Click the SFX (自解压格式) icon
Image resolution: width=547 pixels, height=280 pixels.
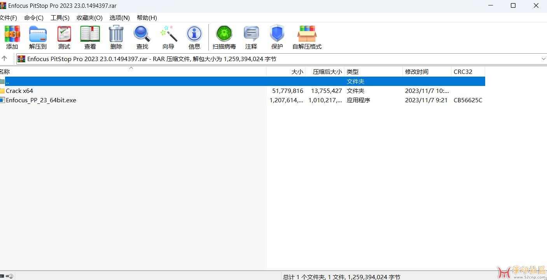(307, 34)
